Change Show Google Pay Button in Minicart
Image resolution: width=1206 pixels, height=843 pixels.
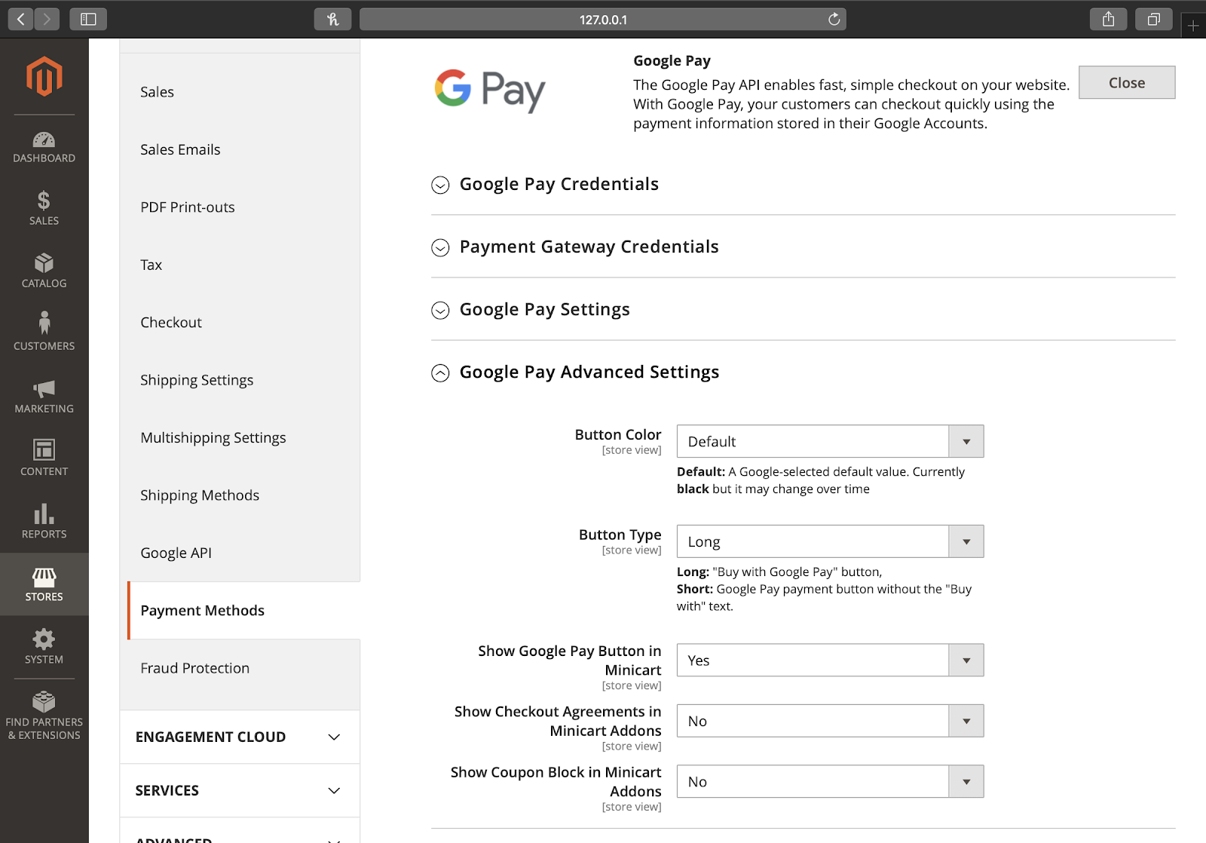click(830, 661)
